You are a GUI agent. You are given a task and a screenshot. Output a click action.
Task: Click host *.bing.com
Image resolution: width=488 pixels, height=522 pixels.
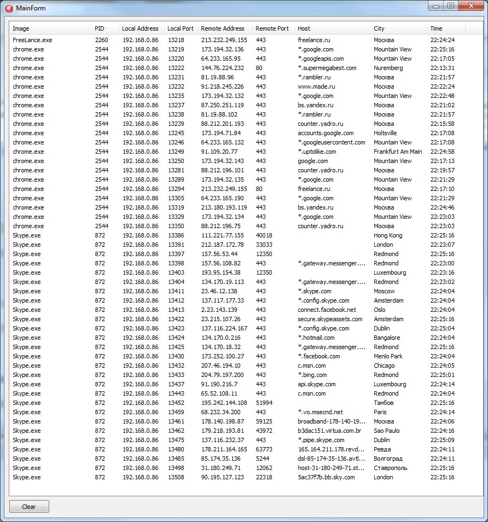pos(312,375)
